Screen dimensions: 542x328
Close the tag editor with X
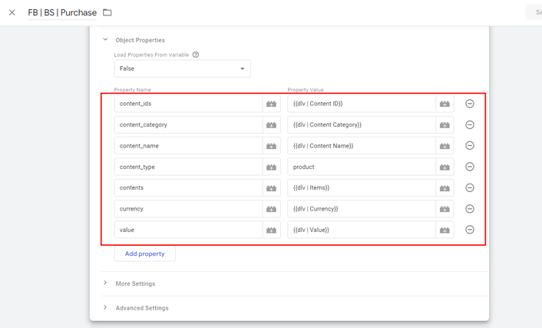click(x=12, y=12)
